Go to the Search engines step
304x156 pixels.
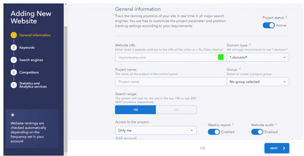point(31,60)
